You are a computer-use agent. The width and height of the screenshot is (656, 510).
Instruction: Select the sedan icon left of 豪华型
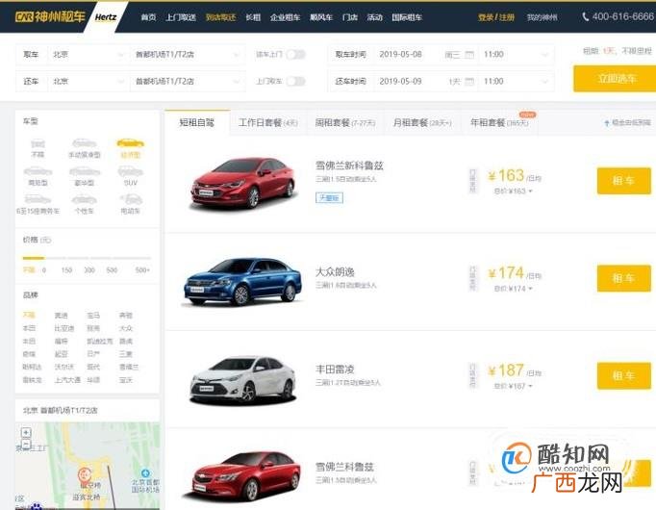point(38,171)
